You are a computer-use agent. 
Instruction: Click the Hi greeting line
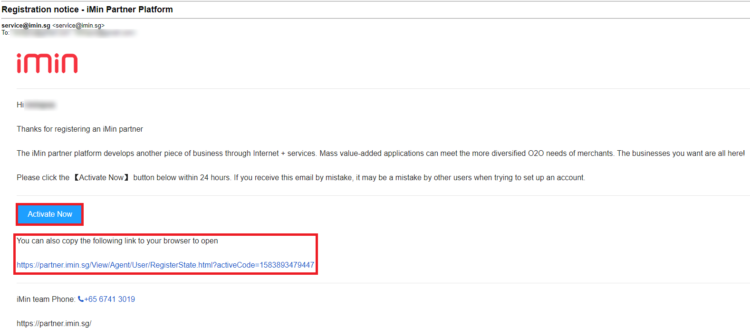(36, 105)
